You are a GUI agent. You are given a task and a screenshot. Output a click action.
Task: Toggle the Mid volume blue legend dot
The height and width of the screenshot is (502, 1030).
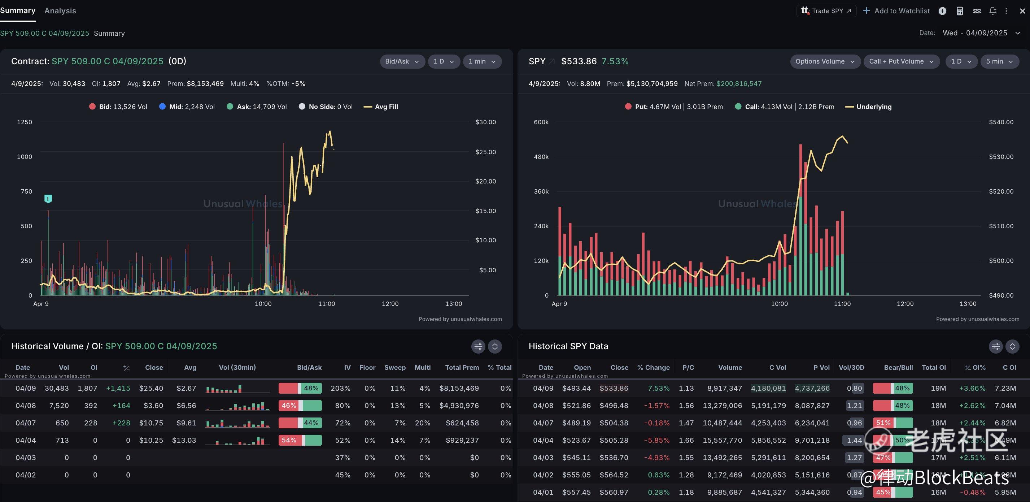[x=162, y=107]
